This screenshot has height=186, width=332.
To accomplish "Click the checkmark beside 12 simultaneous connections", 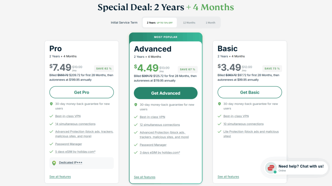I will pyautogui.click(x=136, y=125).
